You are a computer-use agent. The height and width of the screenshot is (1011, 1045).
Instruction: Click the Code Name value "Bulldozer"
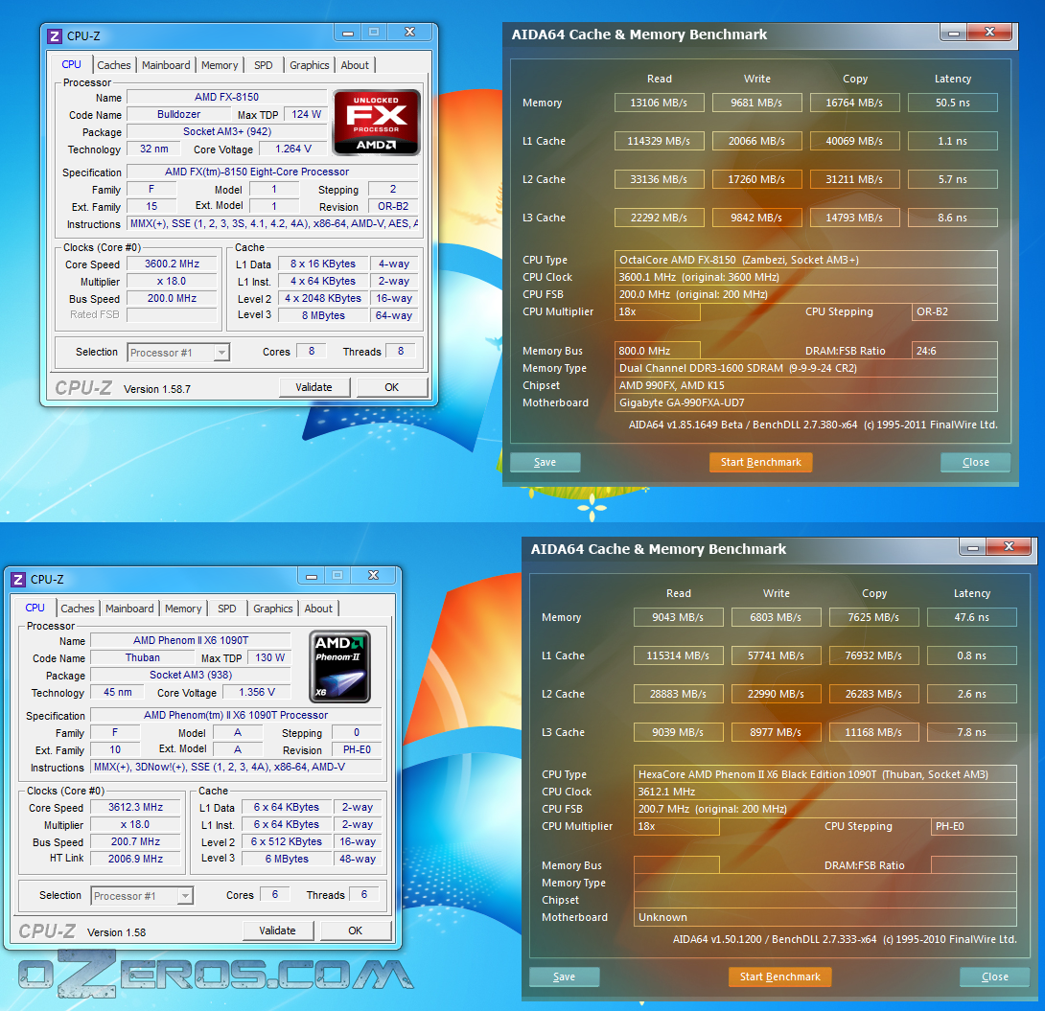click(178, 115)
